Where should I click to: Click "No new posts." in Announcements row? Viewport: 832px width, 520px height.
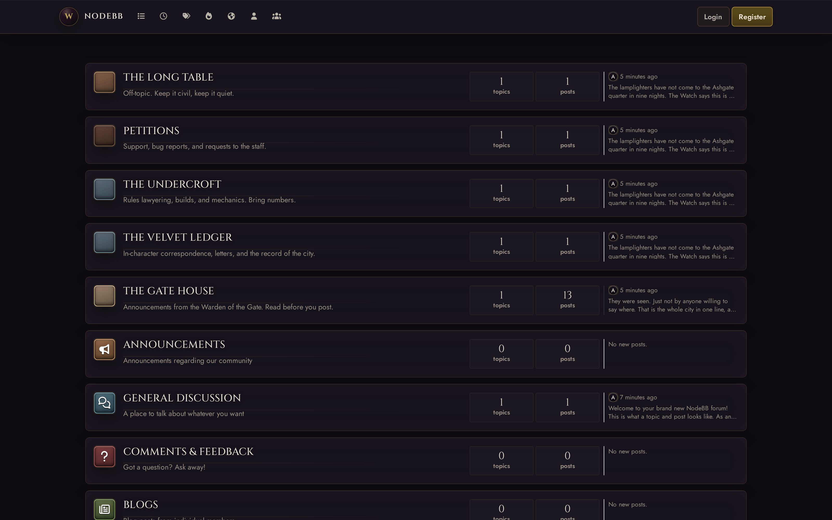[x=627, y=344]
